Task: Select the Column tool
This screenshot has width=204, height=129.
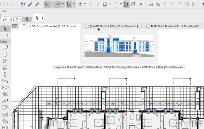Action: tap(5, 74)
